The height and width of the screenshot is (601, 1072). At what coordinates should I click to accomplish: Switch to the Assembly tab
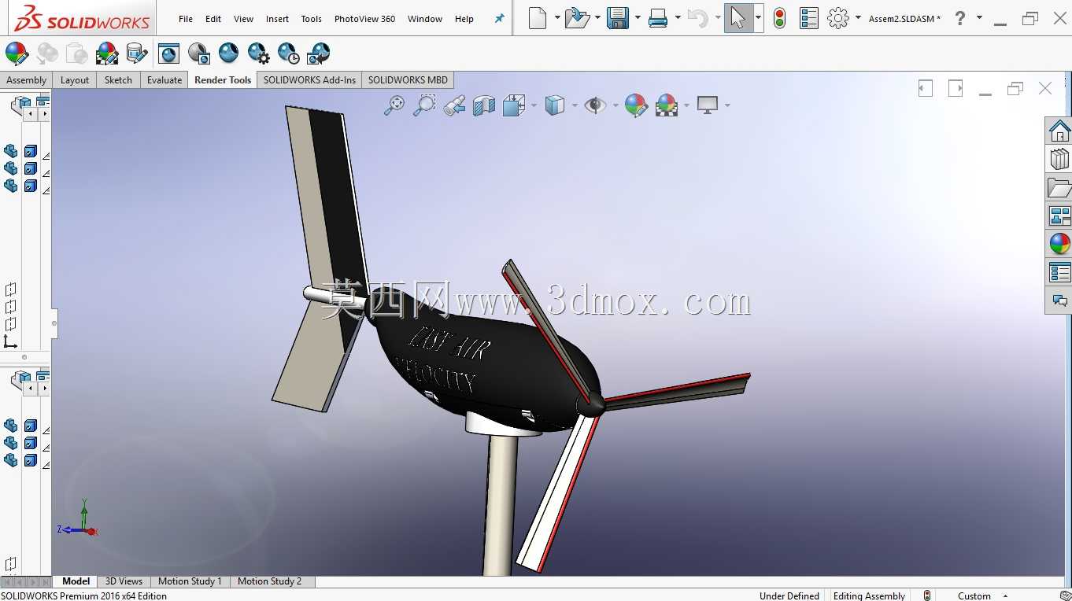point(26,79)
